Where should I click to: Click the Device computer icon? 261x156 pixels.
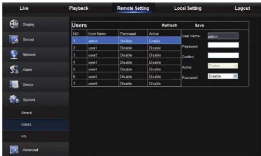pos(14,85)
